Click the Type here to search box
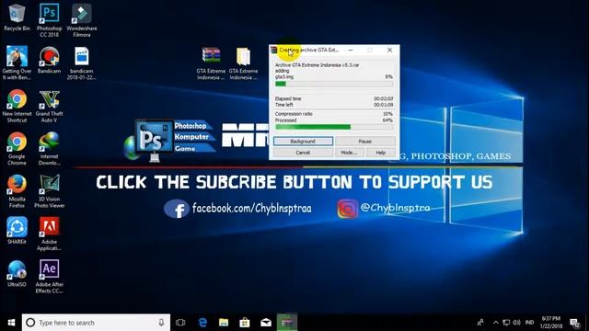The height and width of the screenshot is (331, 589). click(x=96, y=323)
